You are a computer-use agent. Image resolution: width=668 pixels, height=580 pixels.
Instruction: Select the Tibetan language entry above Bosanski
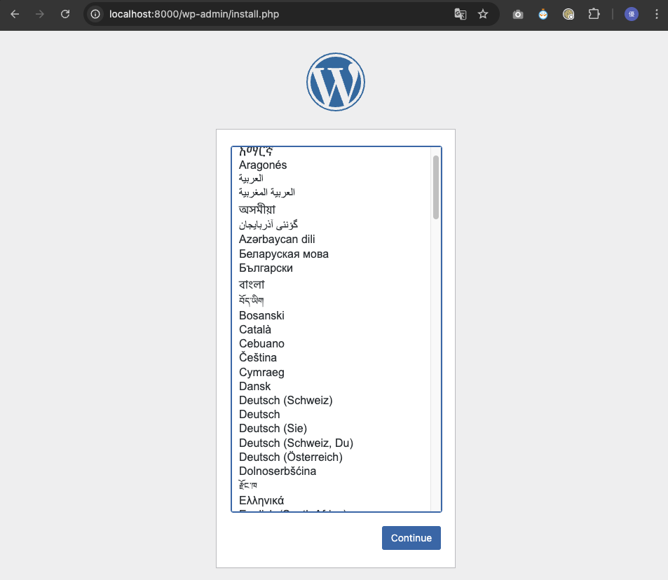331,301
